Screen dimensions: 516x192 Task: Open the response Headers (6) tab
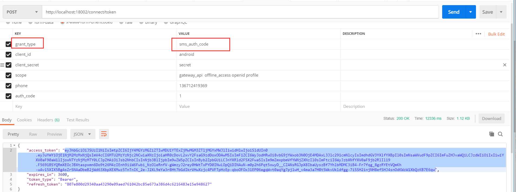point(48,120)
